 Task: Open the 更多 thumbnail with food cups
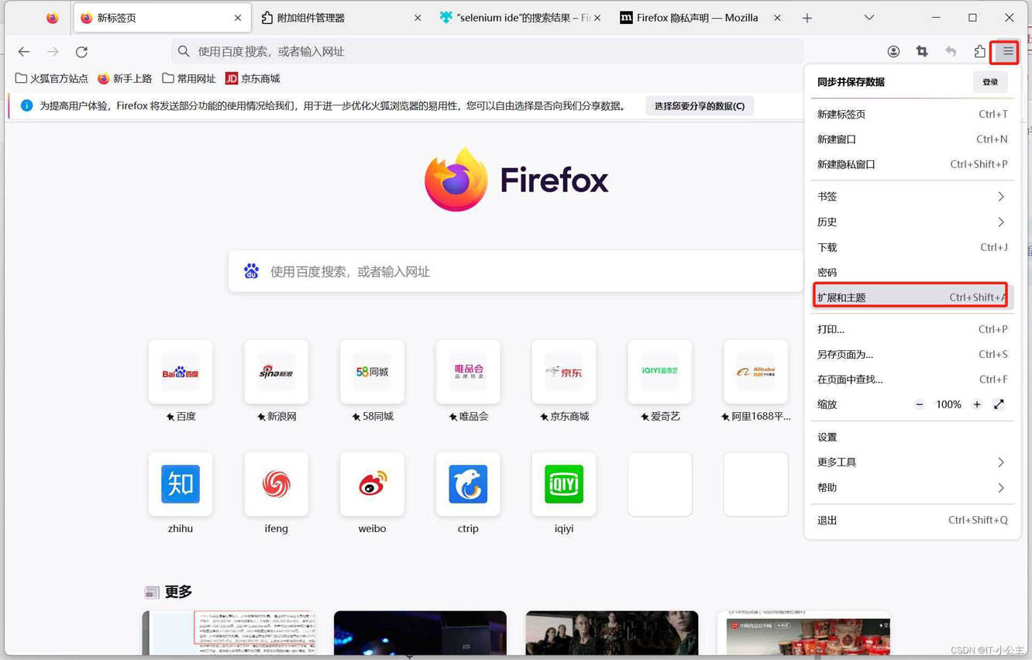pos(803,633)
